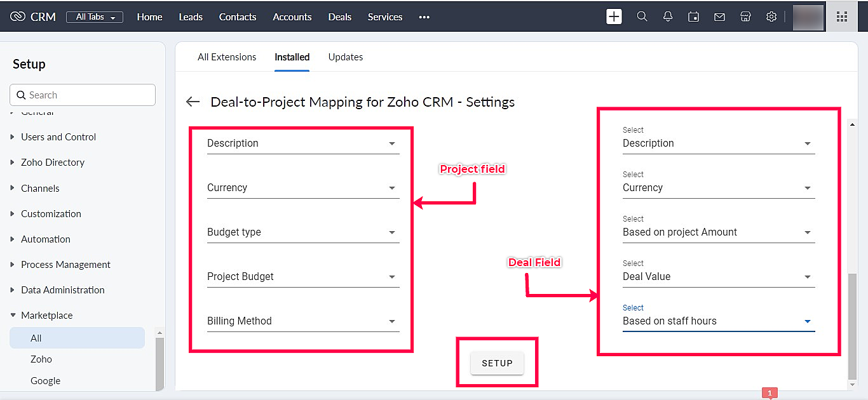Select Google under Marketplace

point(45,381)
